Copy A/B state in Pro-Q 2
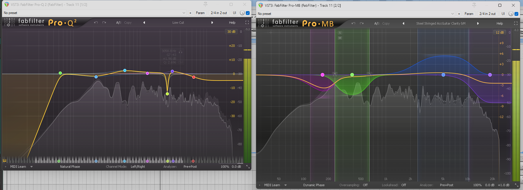The height and width of the screenshot is (190, 523). click(x=128, y=23)
